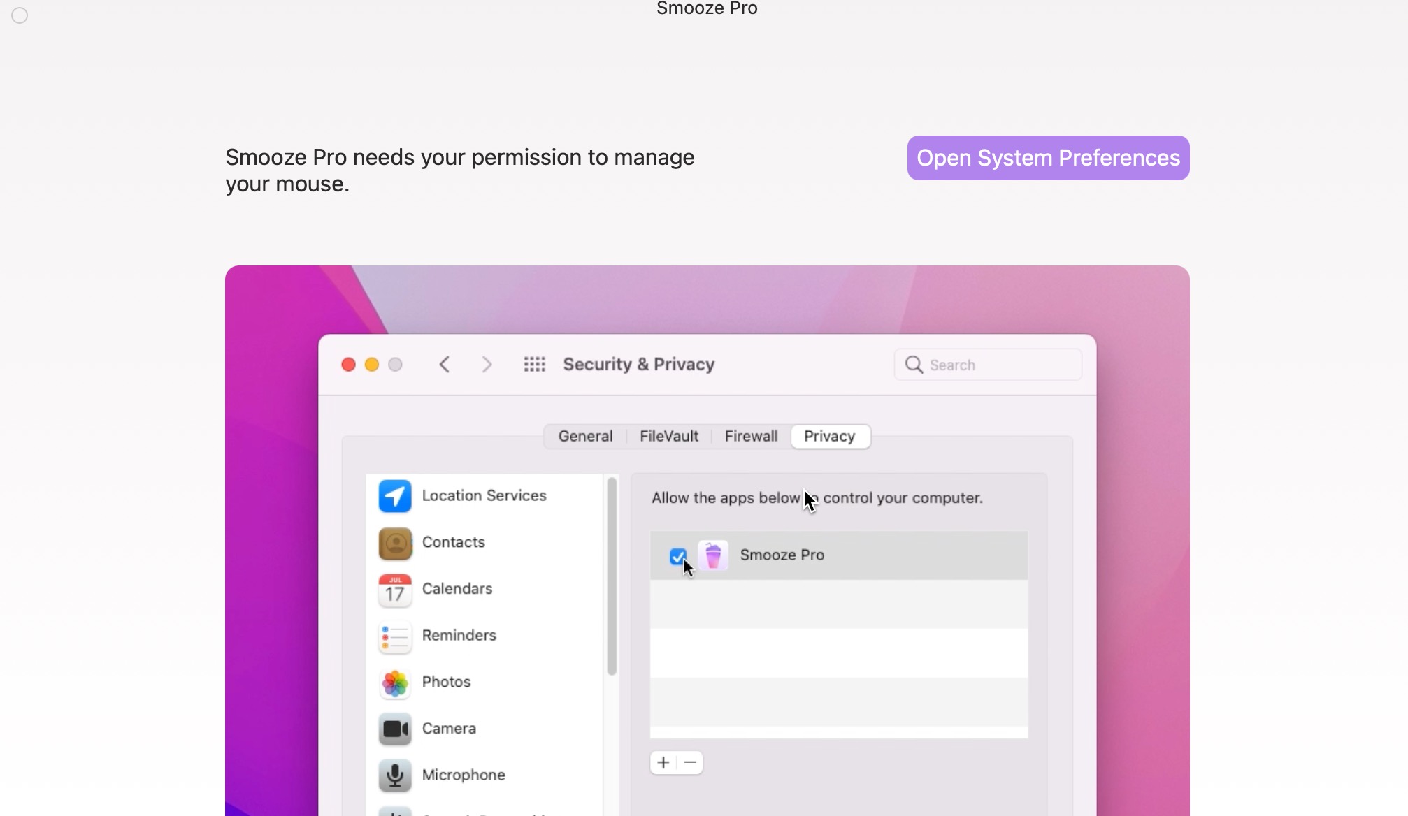
Task: Click the Calendars icon showing 17
Action: (x=395, y=590)
